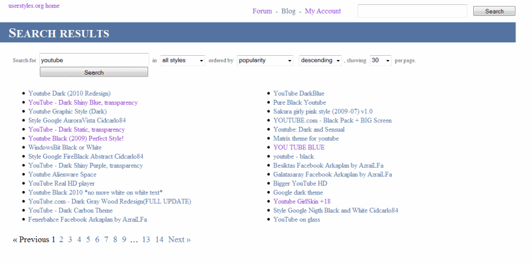Go to results page 3
The image size is (532, 264).
70,239
